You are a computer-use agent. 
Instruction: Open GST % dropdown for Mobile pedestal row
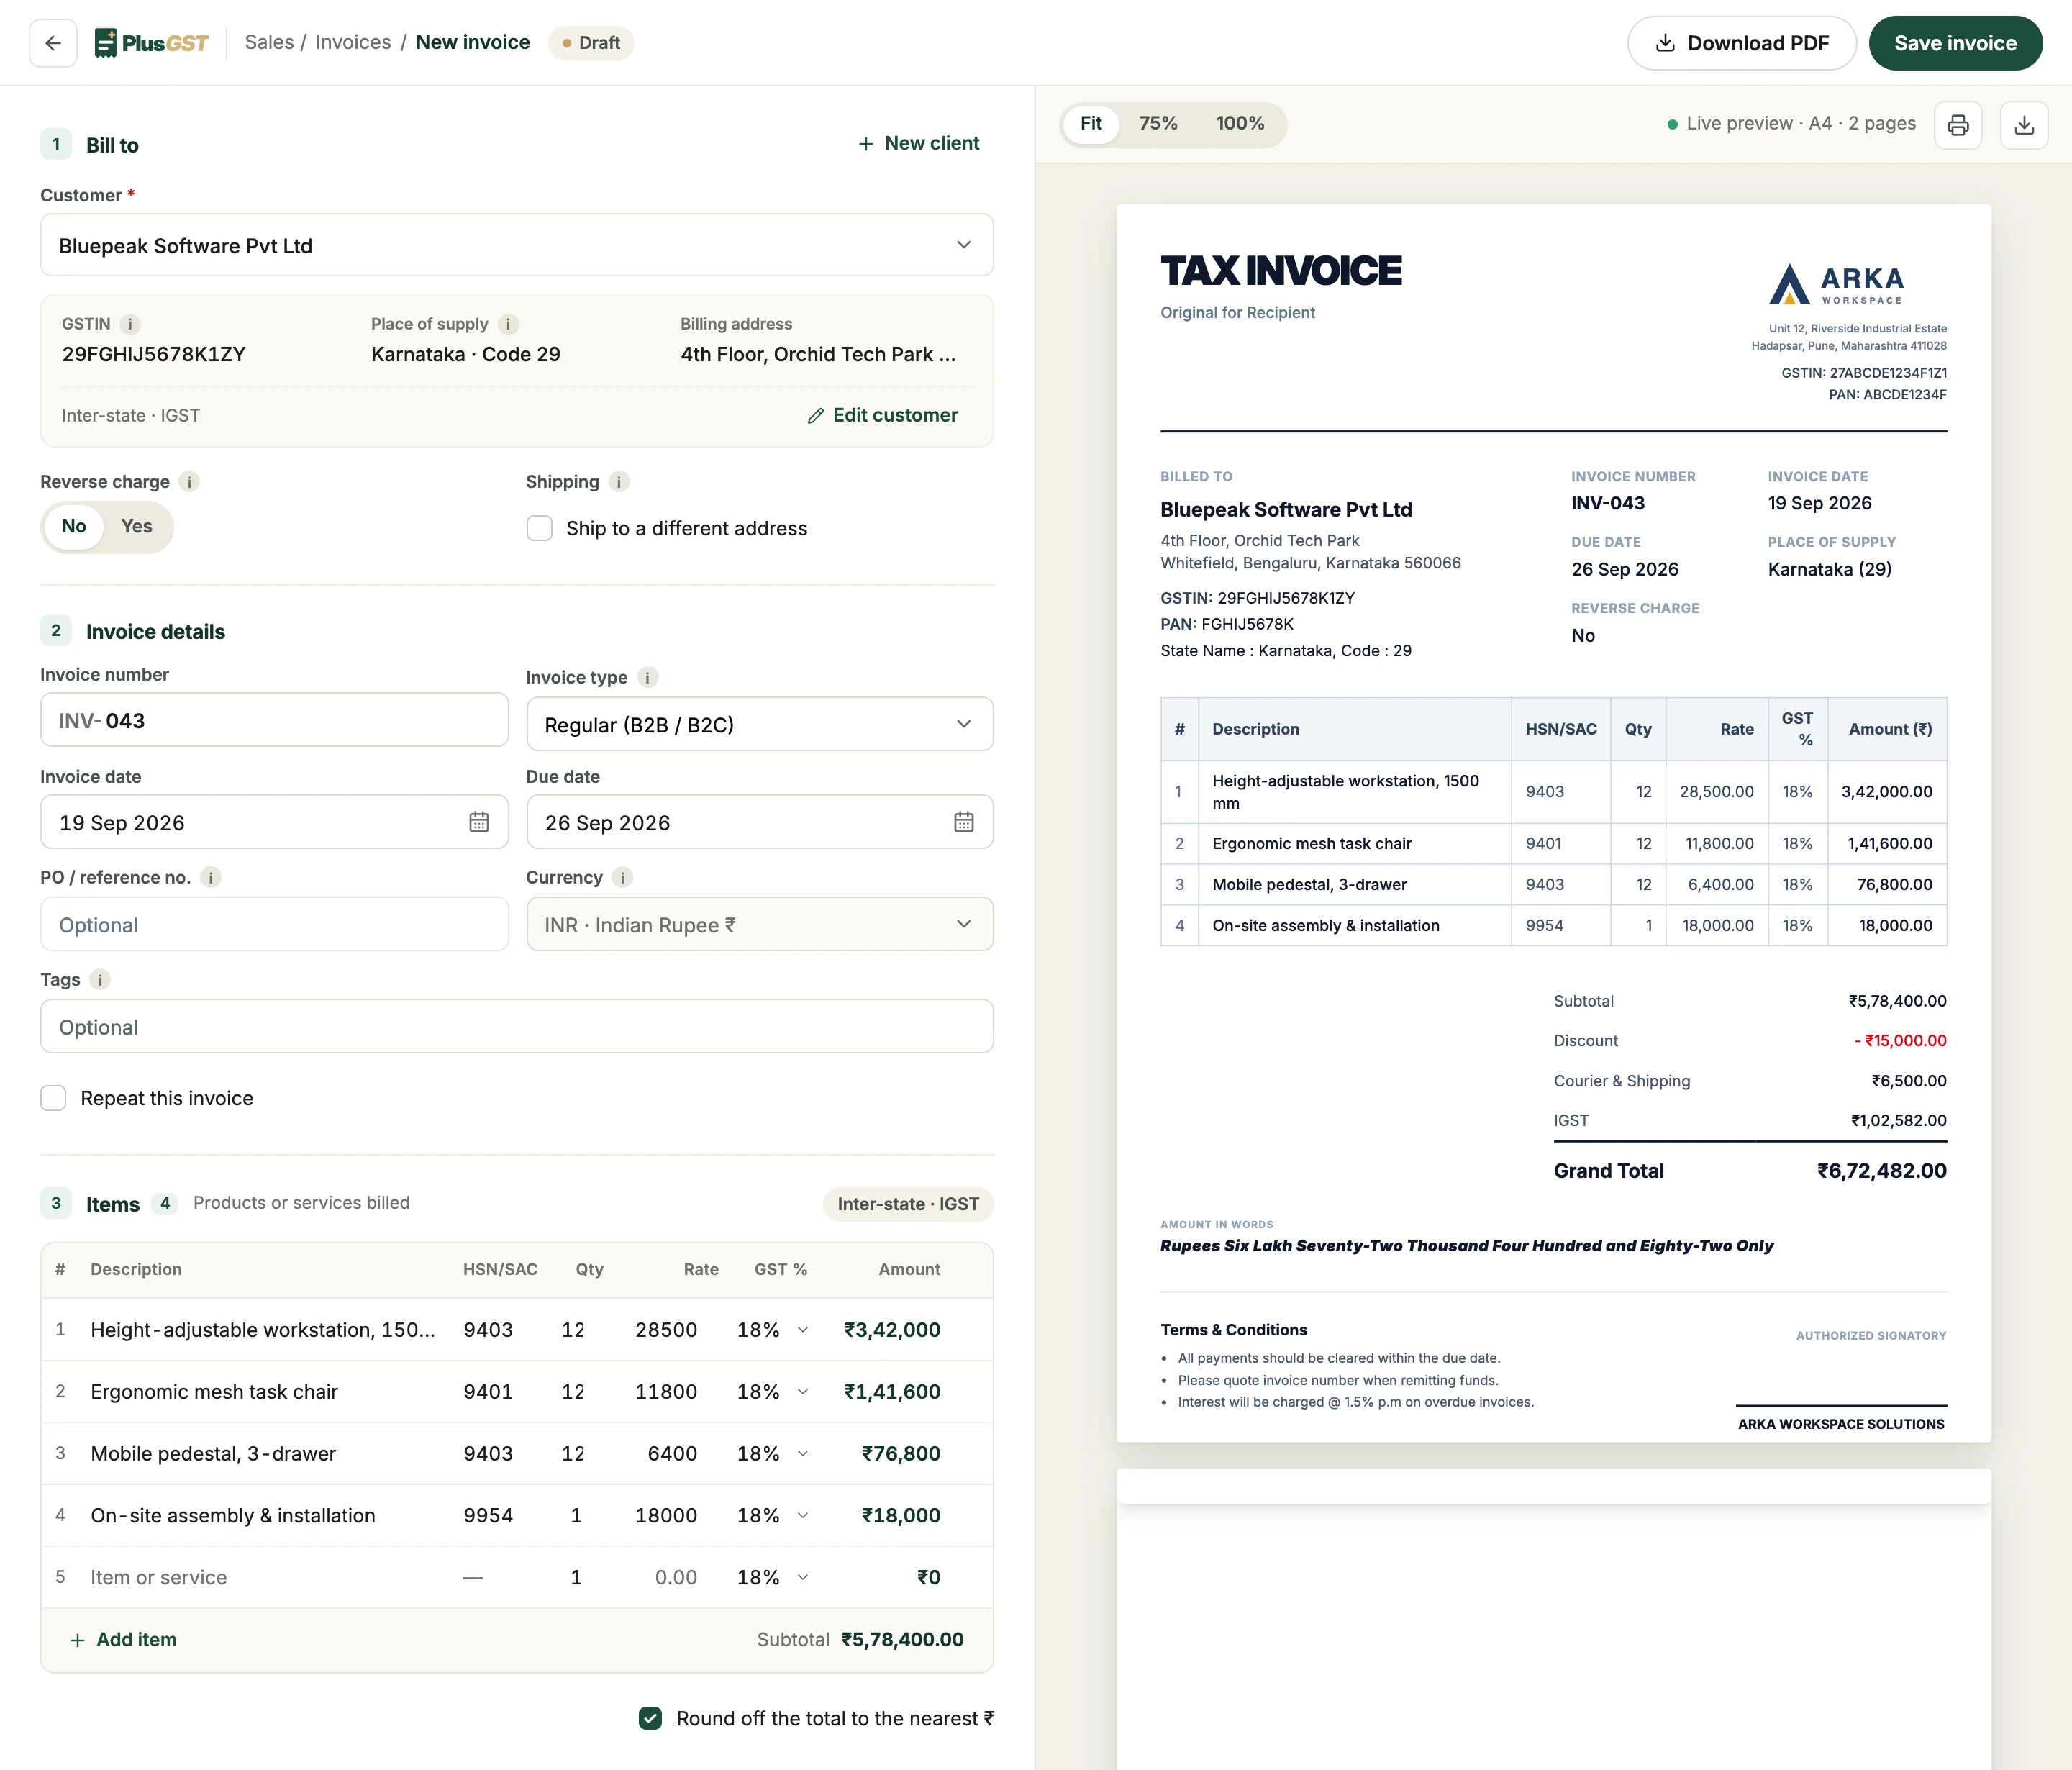[773, 1453]
